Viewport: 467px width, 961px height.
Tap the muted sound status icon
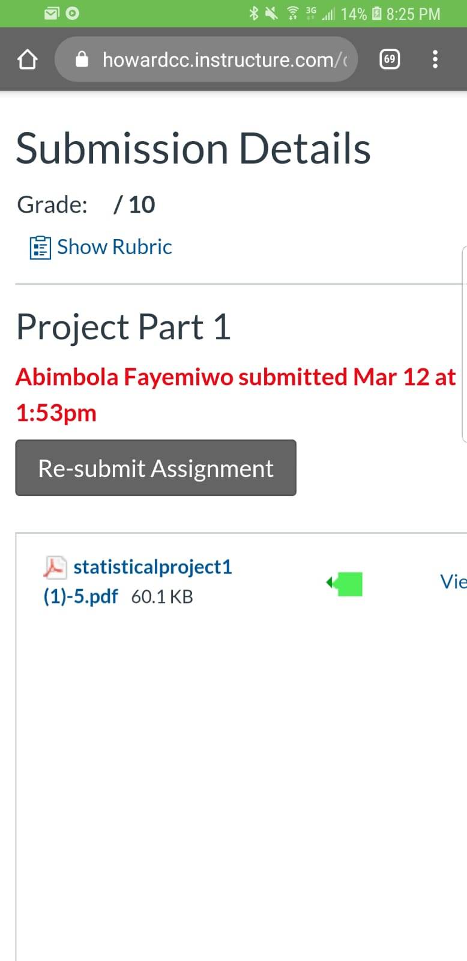(272, 13)
